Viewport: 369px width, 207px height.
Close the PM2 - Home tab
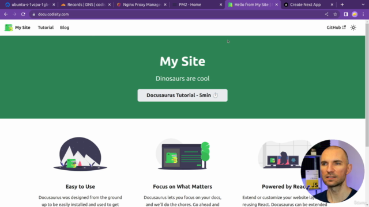click(221, 5)
